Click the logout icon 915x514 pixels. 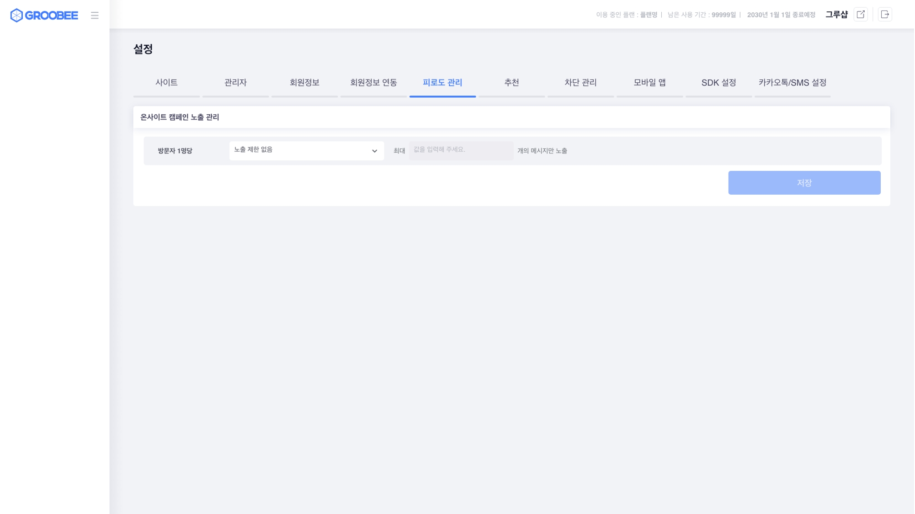886,15
